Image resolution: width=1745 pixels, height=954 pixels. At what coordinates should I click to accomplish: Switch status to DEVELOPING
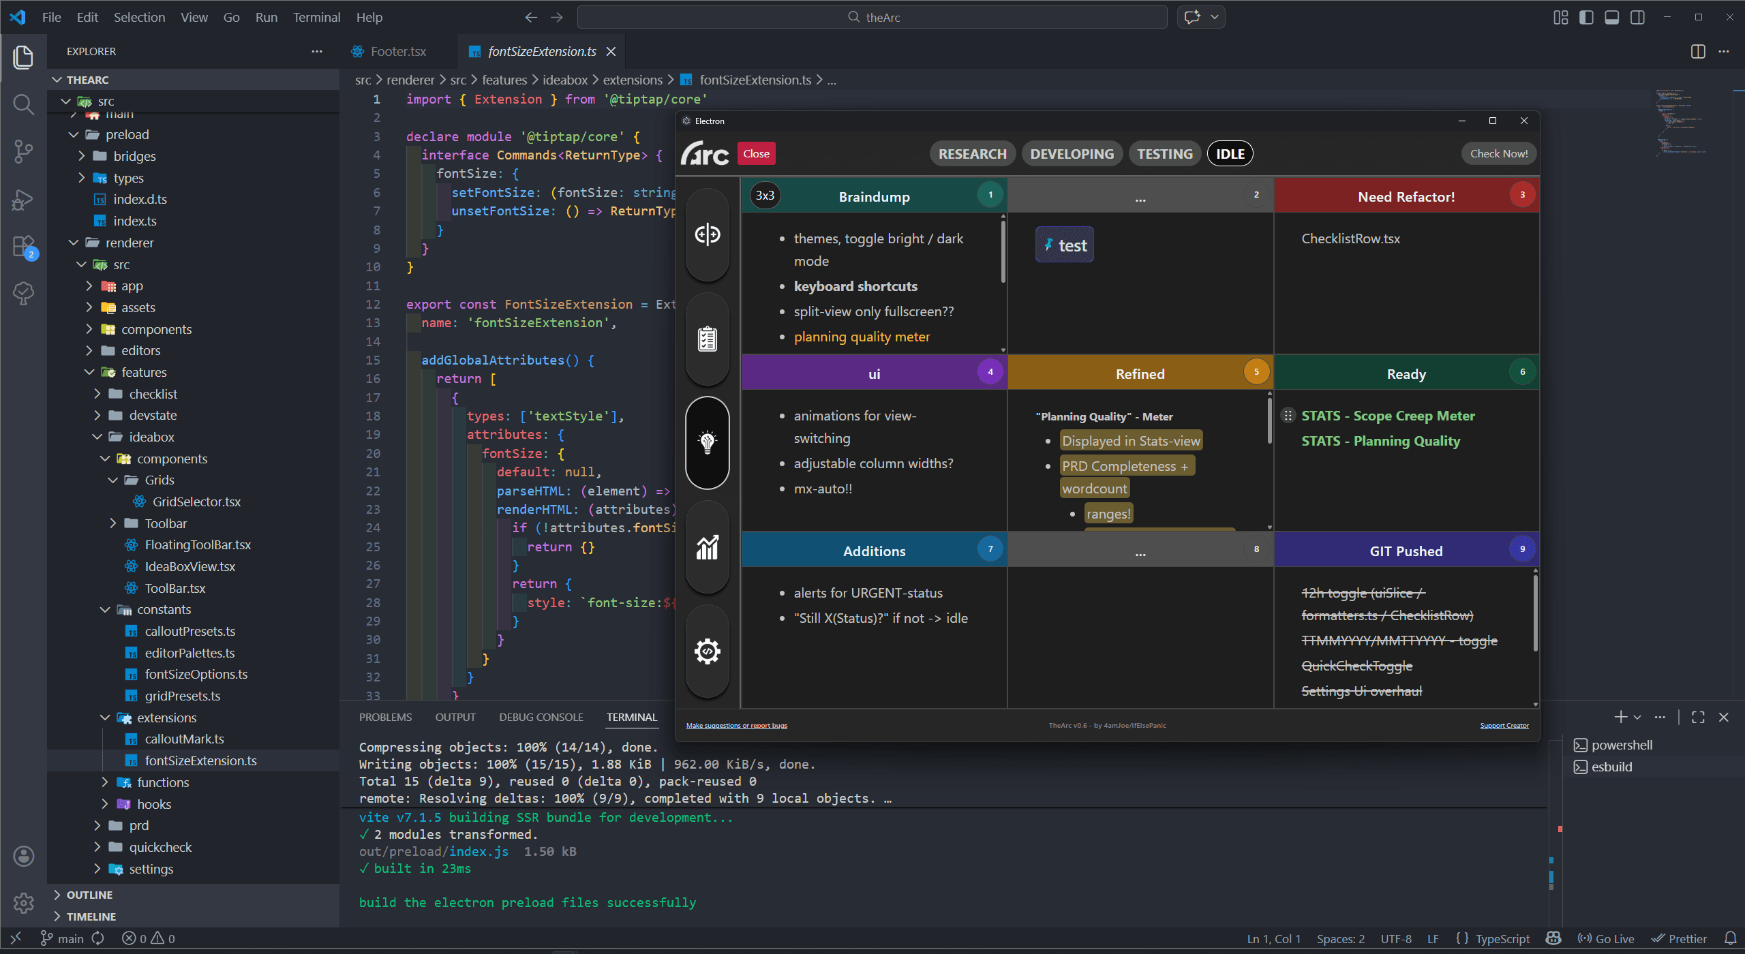pyautogui.click(x=1072, y=154)
